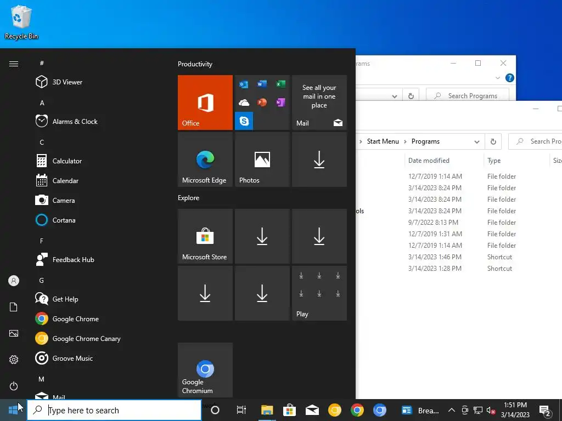This screenshot has width=562, height=421.
Task: Open Mail taskbar icon
Action: tap(312, 410)
